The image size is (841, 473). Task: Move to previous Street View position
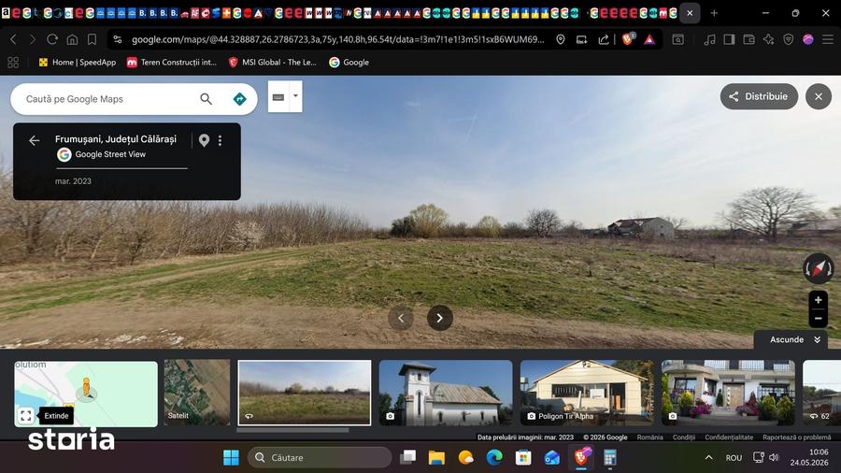coord(401,318)
